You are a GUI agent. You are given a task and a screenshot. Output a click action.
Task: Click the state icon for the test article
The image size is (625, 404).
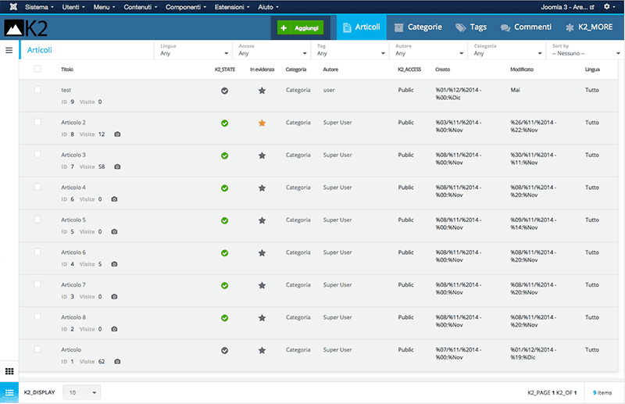pos(224,91)
